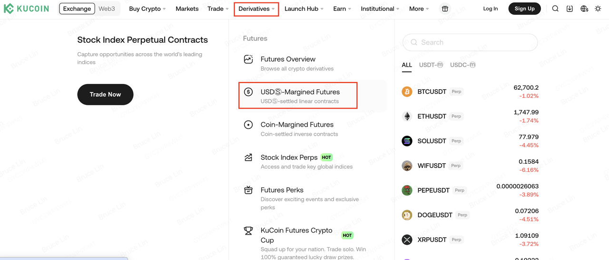The width and height of the screenshot is (609, 260).
Task: Click the HOT badge beside Stock Index Perps
Action: click(x=326, y=158)
